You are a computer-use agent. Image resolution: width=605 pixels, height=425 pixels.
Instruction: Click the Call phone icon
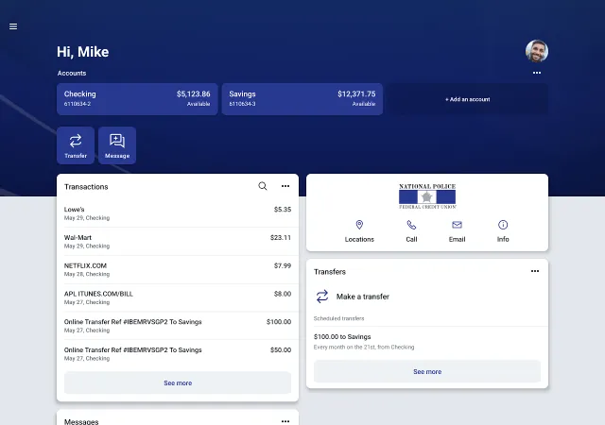pos(411,225)
